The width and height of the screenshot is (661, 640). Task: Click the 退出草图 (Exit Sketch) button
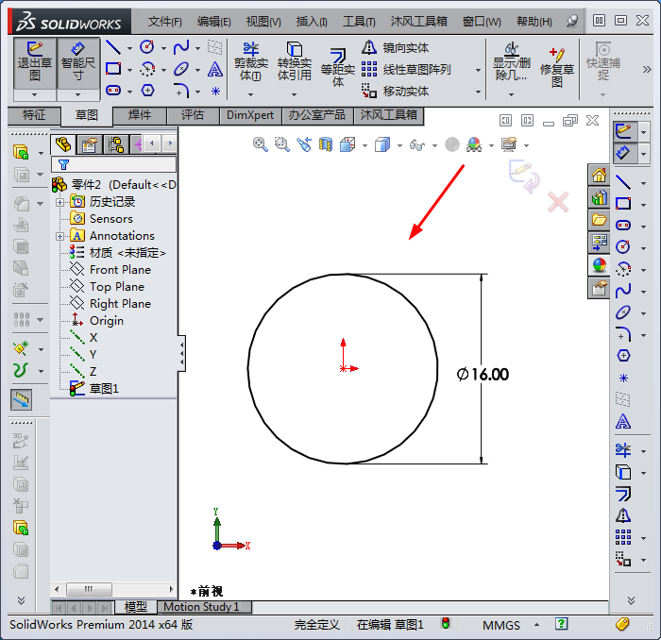35,62
